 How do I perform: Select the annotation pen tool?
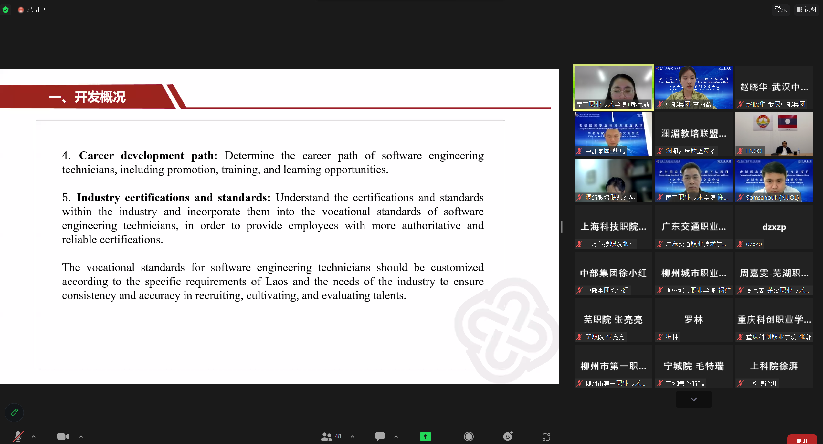coord(14,412)
